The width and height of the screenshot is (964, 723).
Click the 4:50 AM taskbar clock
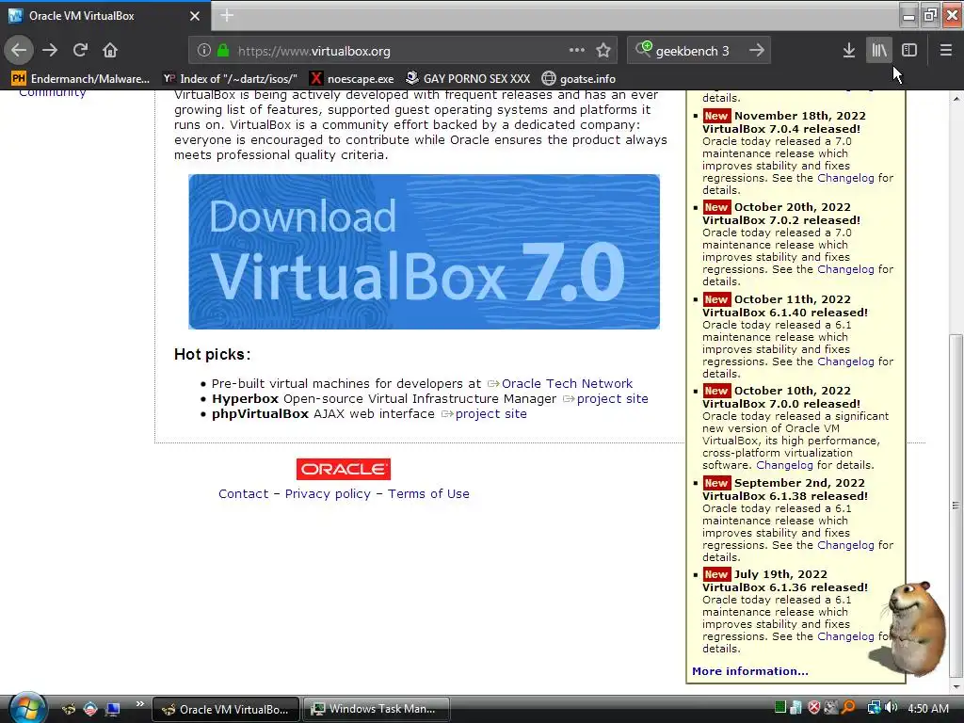click(x=928, y=708)
